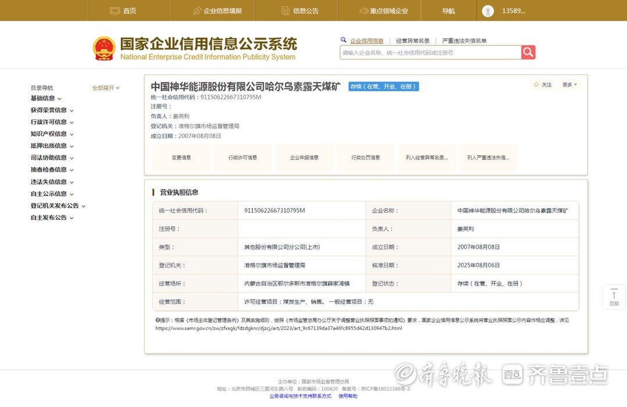
Task: Open the 信息公告 tab
Action: (x=300, y=11)
